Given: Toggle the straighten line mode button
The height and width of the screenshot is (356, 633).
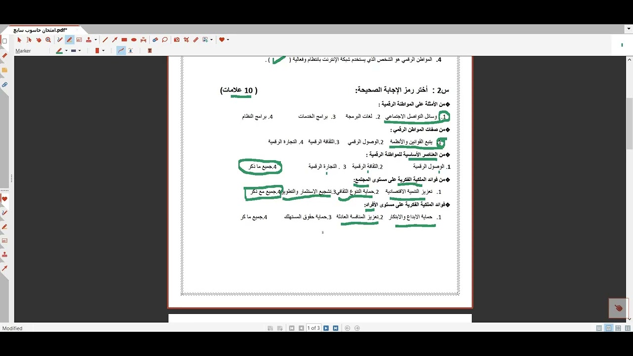Looking at the screenshot, I should pyautogui.click(x=131, y=51).
